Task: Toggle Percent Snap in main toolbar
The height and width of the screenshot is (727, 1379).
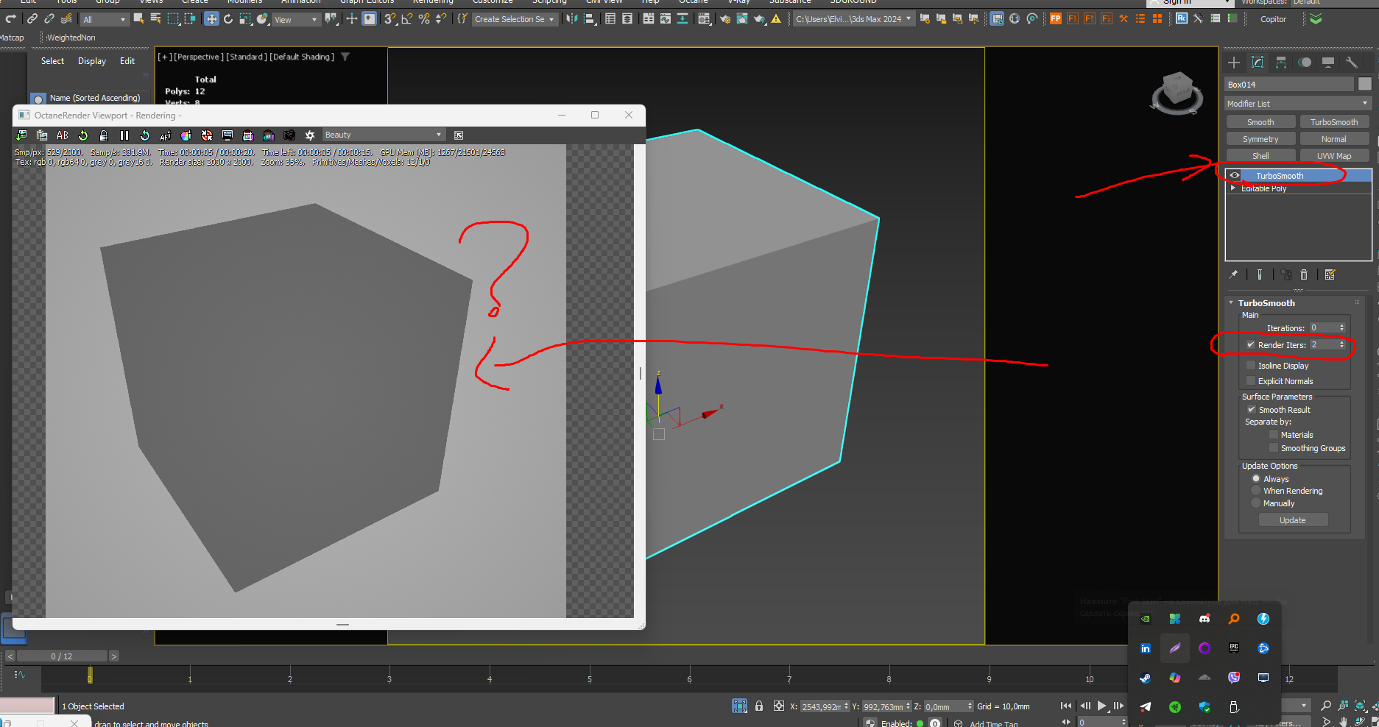Action: coord(424,19)
